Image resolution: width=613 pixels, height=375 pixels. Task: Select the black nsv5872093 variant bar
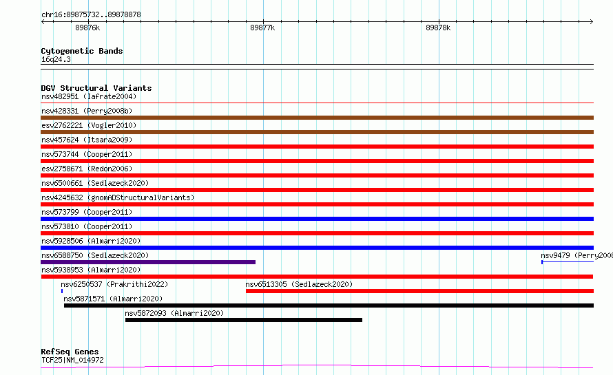(x=244, y=320)
